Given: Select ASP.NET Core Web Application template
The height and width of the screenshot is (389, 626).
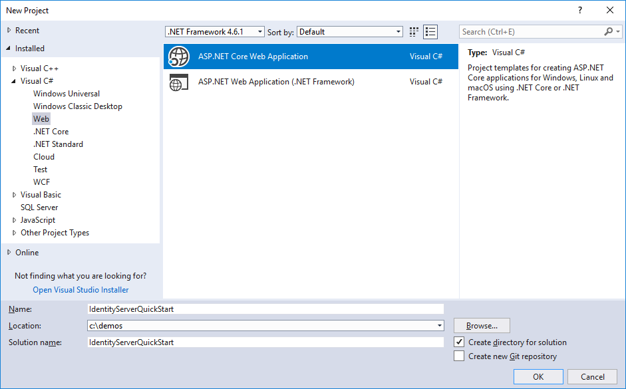Looking at the screenshot, I should coord(311,57).
